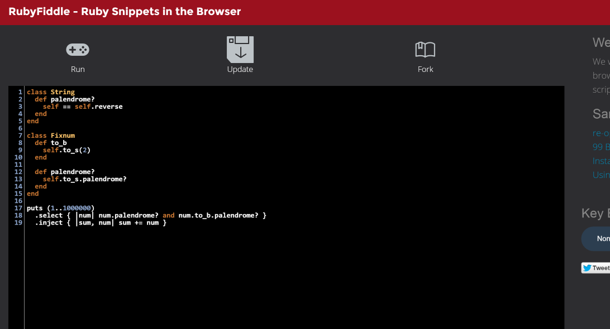Click the Fork label
610x329 pixels.
[x=425, y=69]
